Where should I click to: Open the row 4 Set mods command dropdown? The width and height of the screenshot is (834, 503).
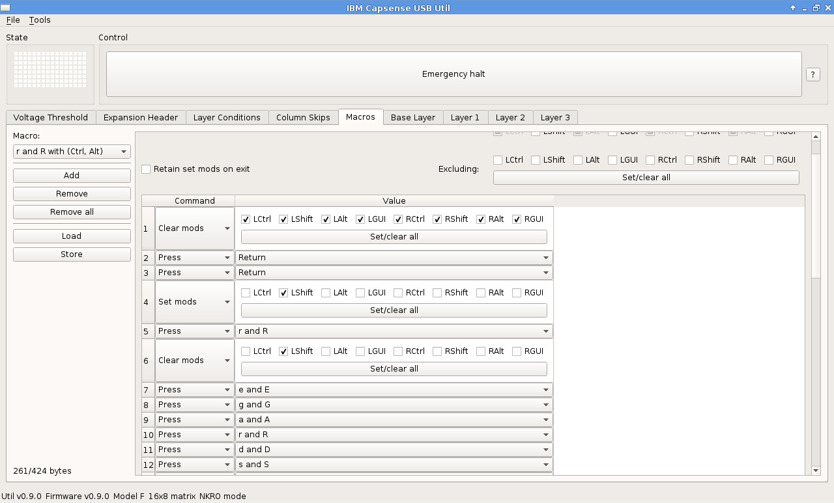[194, 302]
